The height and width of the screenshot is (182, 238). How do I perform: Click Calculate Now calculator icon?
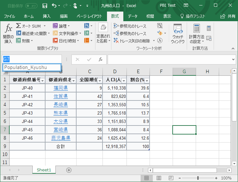(x=209, y=28)
